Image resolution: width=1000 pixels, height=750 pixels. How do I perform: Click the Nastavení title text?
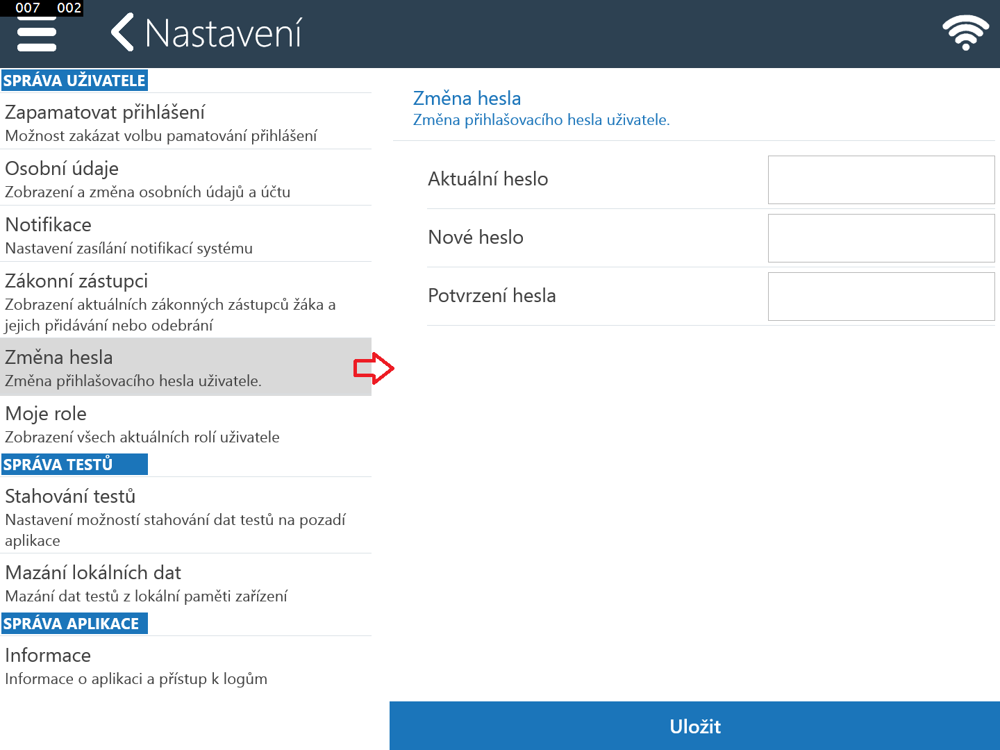223,33
